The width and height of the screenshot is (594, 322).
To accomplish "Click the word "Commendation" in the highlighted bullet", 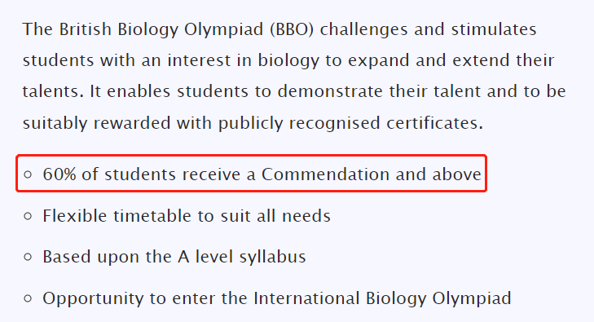I will tap(325, 174).
